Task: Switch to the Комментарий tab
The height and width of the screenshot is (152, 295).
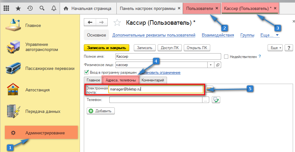Action: (x=153, y=80)
